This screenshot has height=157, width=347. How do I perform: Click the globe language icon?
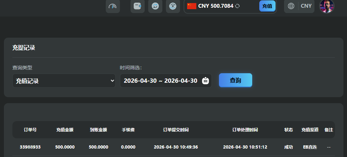291,6
